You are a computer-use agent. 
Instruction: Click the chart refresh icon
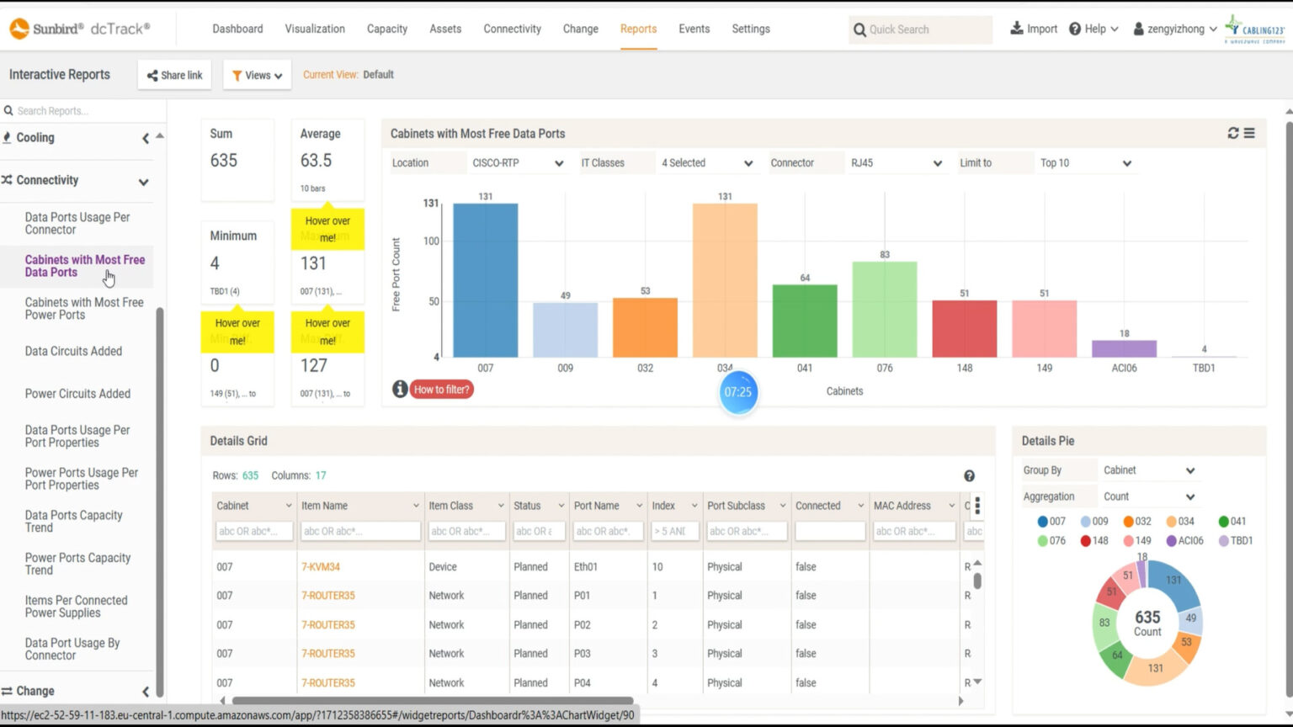[x=1233, y=133]
